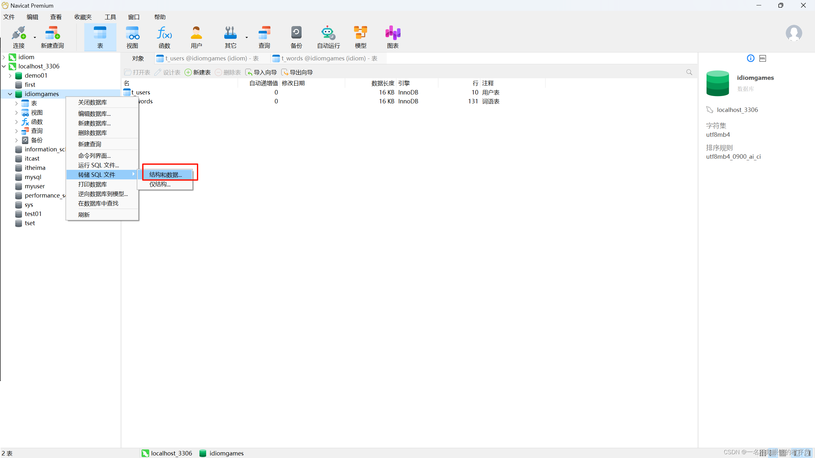Open the dropdown arrow next to 连接
815x458 pixels.
tap(35, 38)
